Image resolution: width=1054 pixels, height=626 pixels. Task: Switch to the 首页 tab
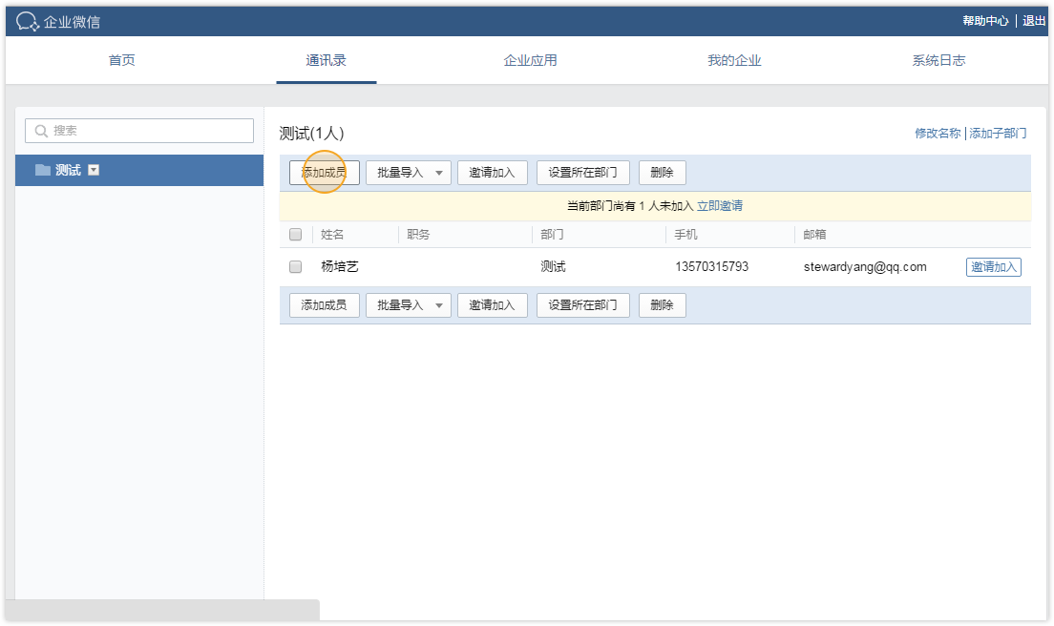click(x=122, y=59)
